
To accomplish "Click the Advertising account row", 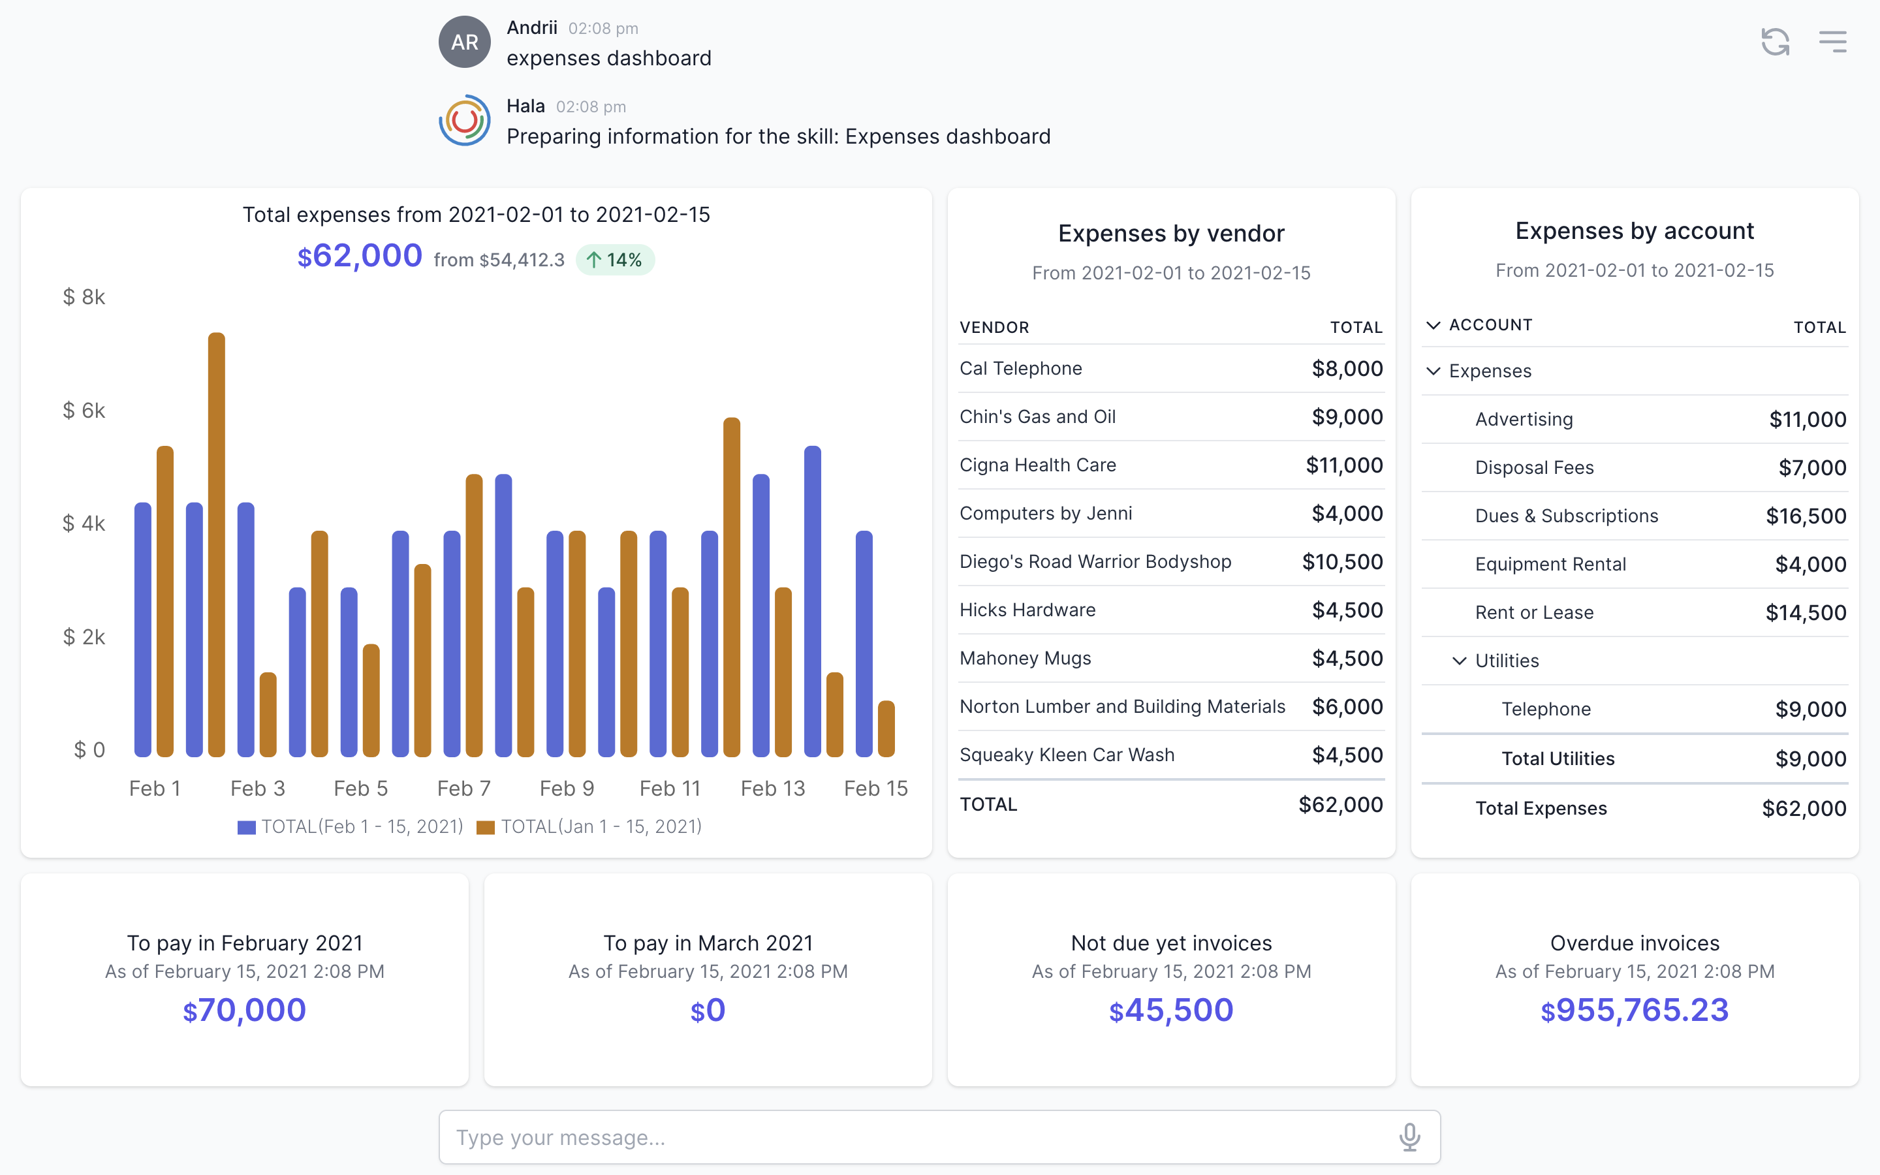I will point(1635,419).
